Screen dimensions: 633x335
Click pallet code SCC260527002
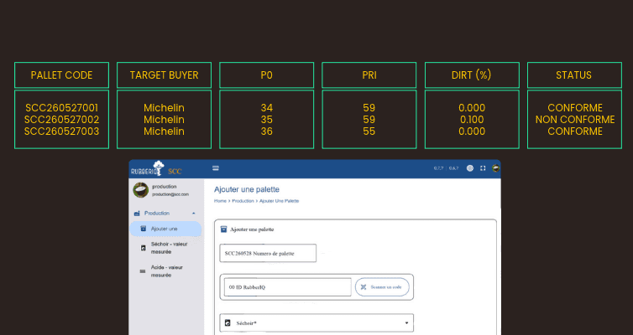pos(61,120)
